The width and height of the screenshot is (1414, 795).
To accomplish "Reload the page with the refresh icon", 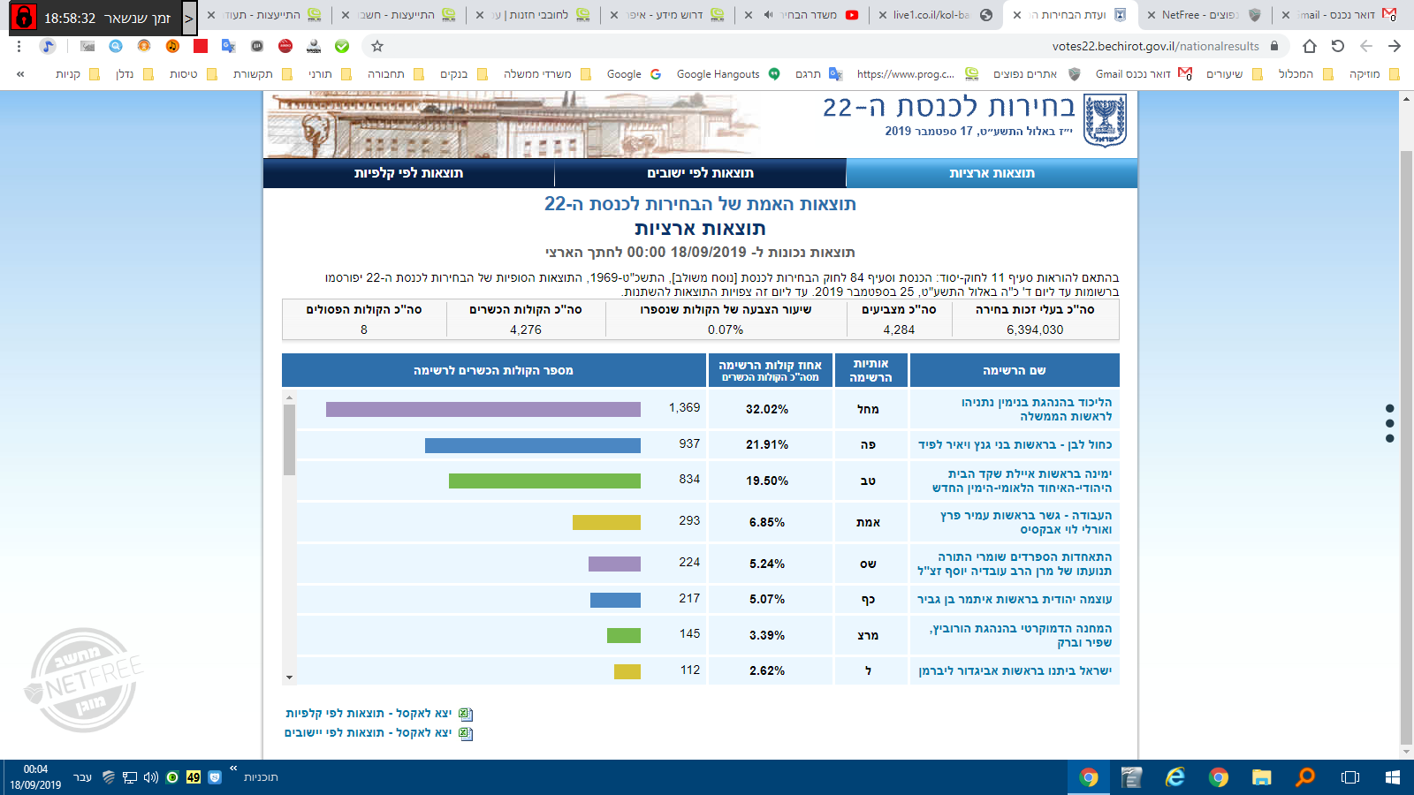I will pos(1338,46).
